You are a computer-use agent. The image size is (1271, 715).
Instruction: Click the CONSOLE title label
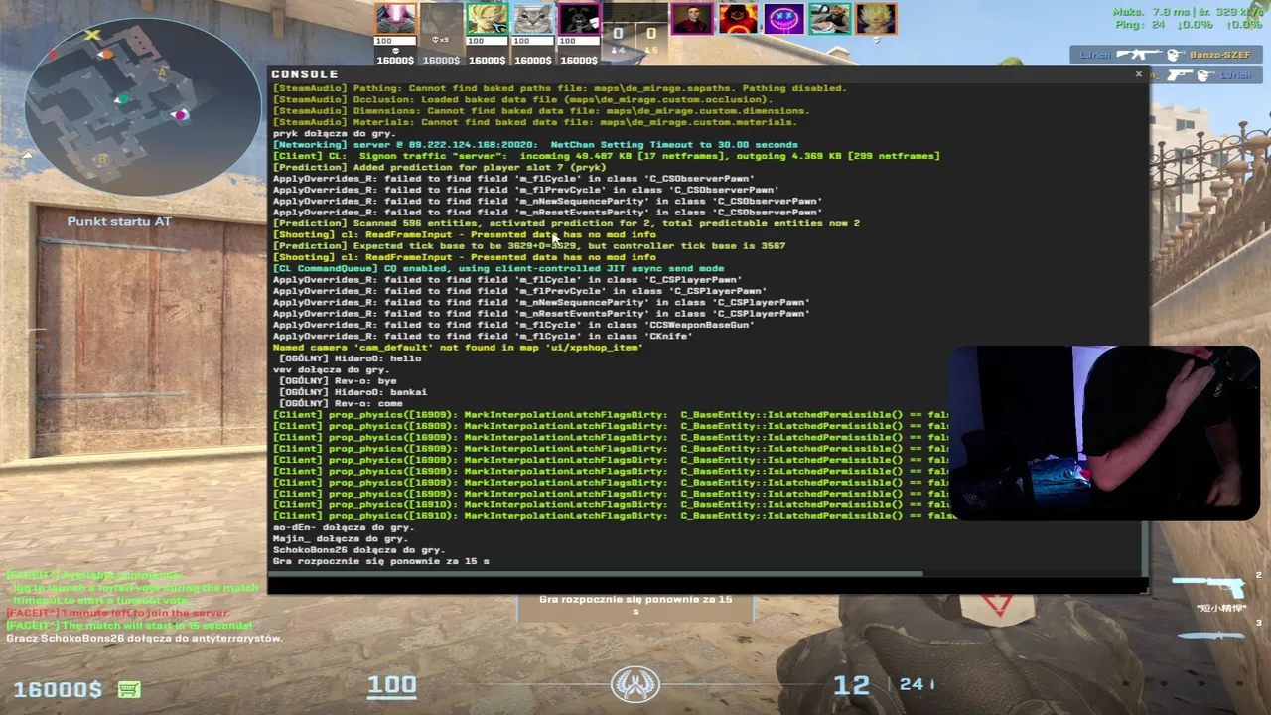pos(305,74)
